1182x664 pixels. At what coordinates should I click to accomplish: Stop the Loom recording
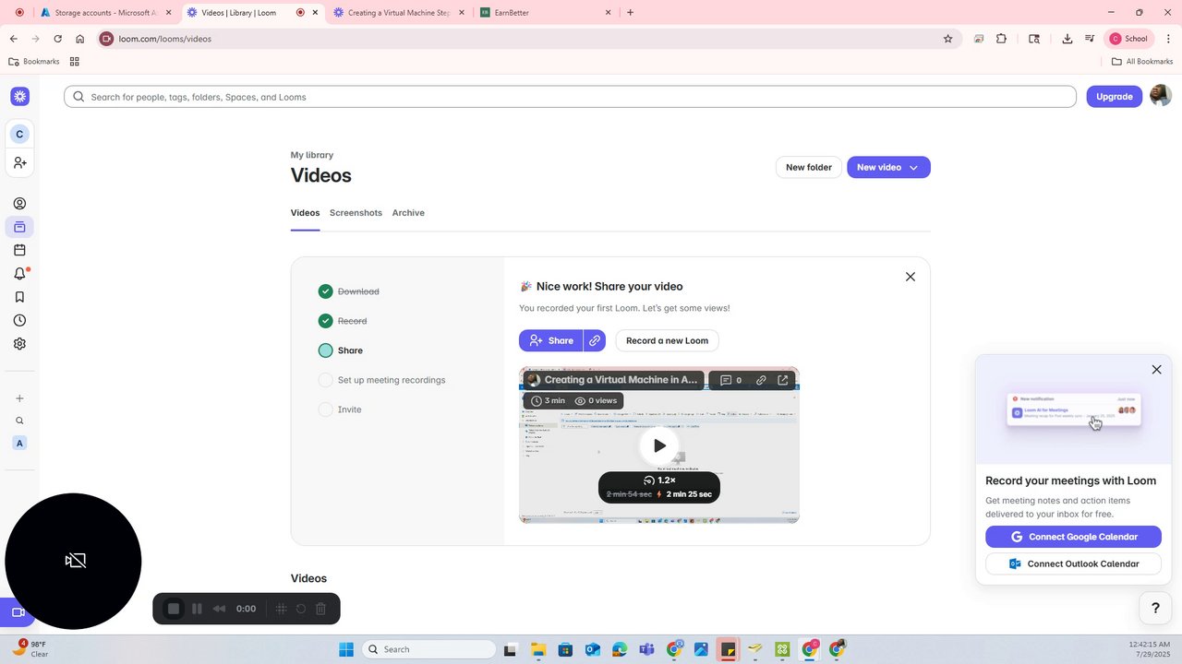point(173,609)
